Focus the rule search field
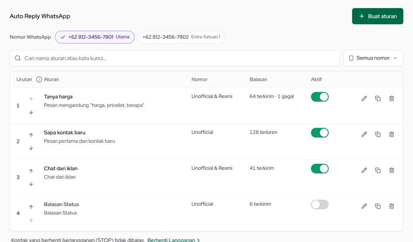413x242 pixels. (175, 58)
